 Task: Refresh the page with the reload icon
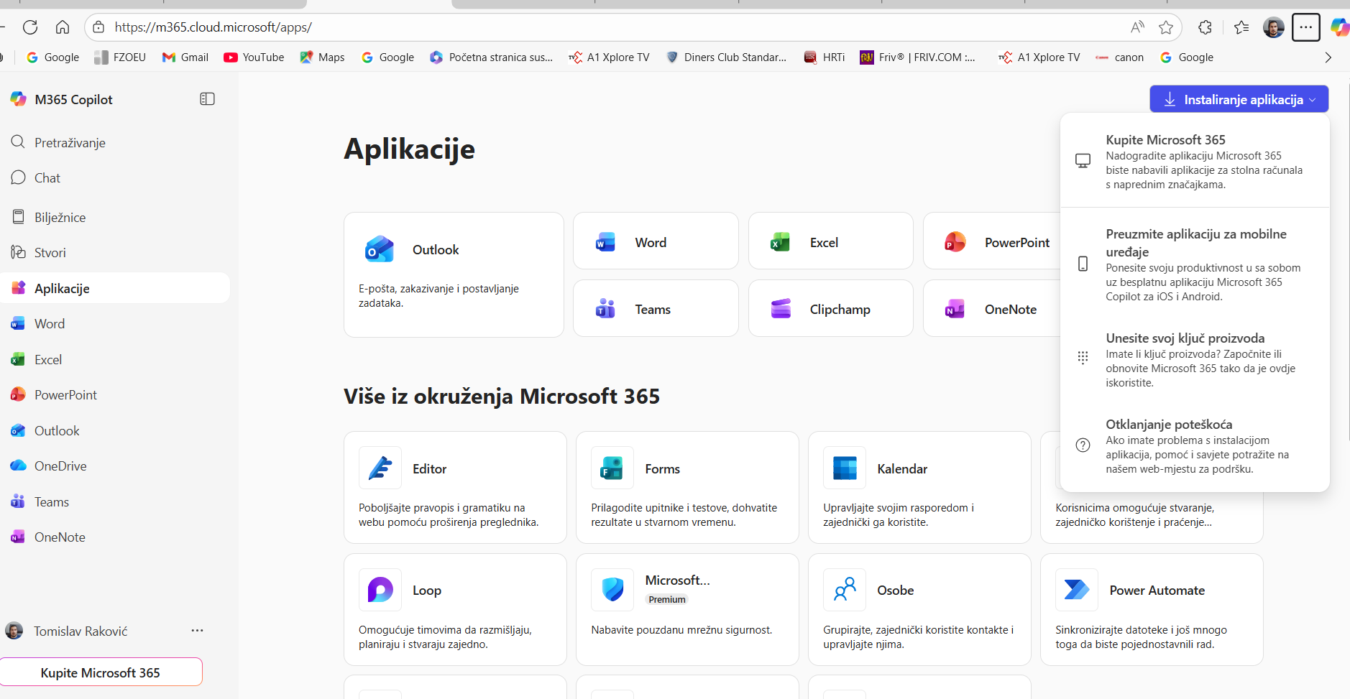(30, 27)
